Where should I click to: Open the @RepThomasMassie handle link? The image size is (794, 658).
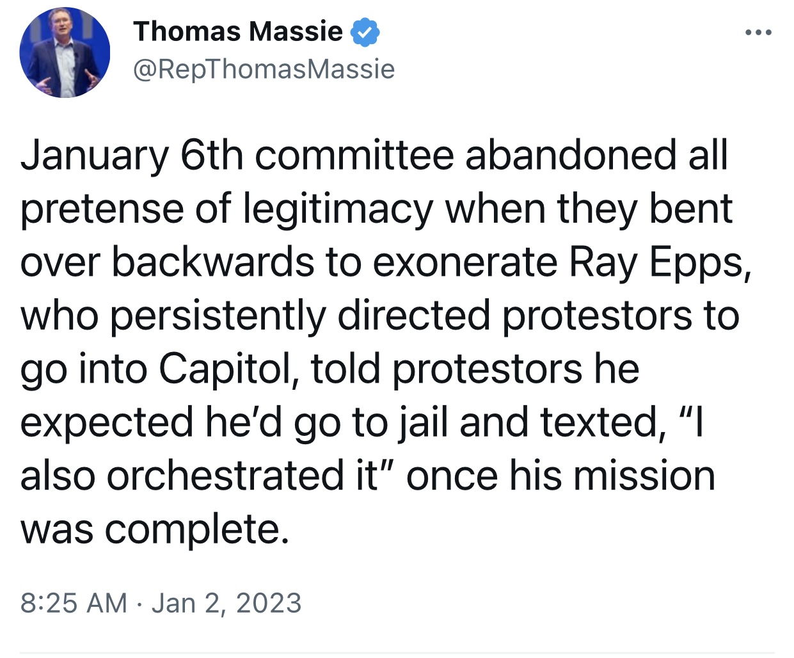264,69
